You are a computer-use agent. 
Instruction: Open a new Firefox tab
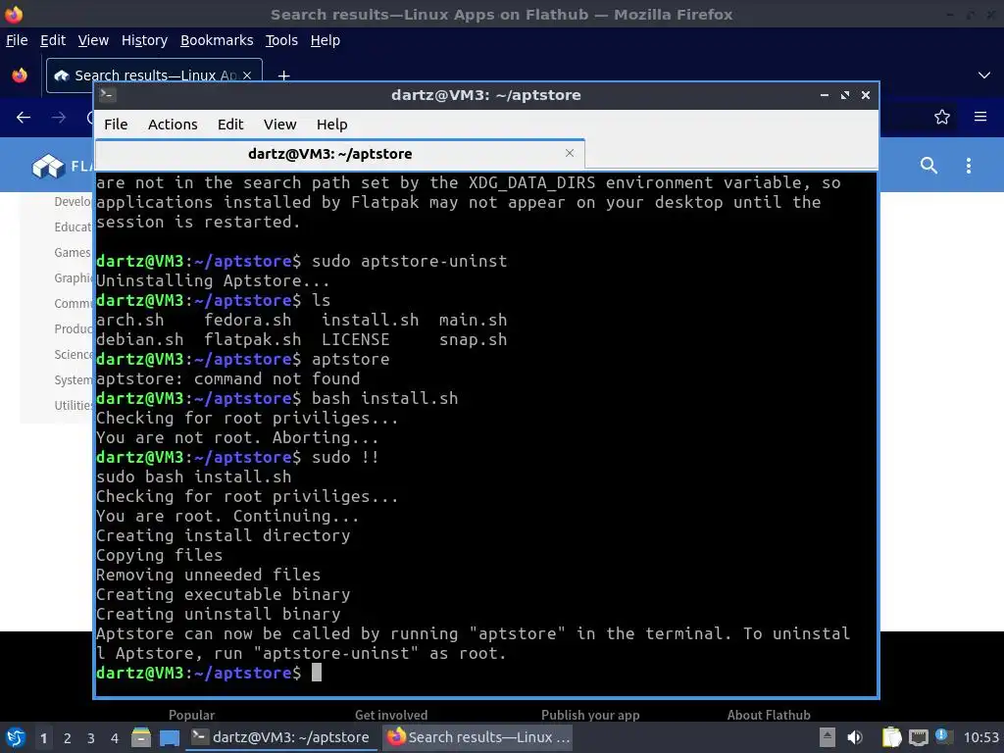(283, 75)
